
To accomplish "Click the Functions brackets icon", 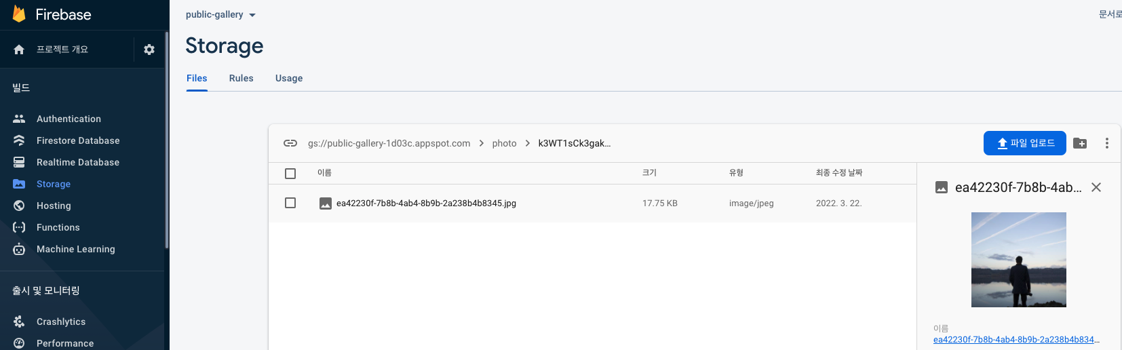I will 19,227.
